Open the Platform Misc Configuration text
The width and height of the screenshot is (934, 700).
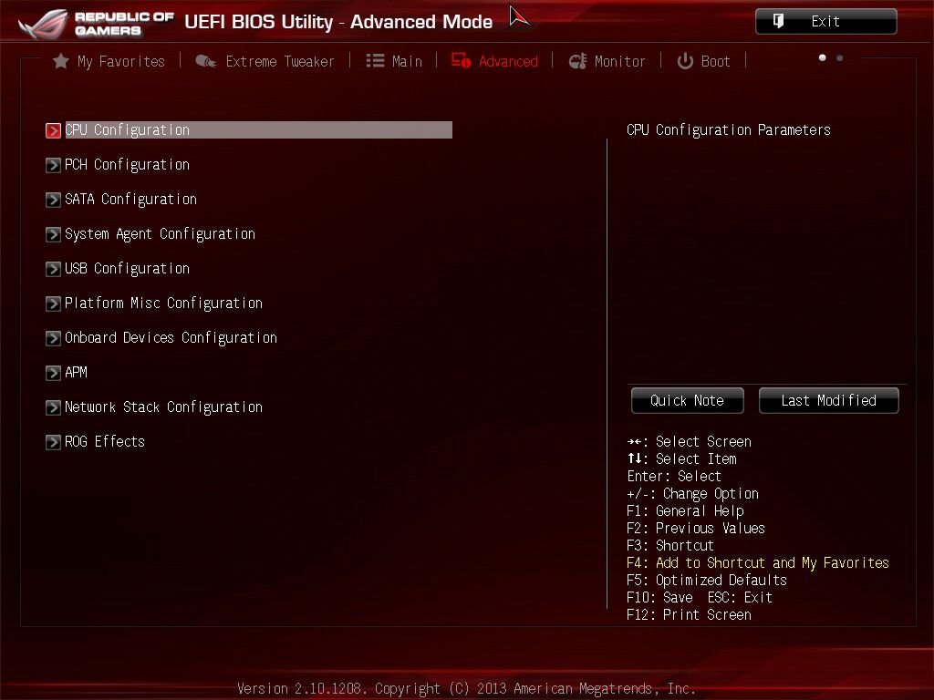(163, 303)
